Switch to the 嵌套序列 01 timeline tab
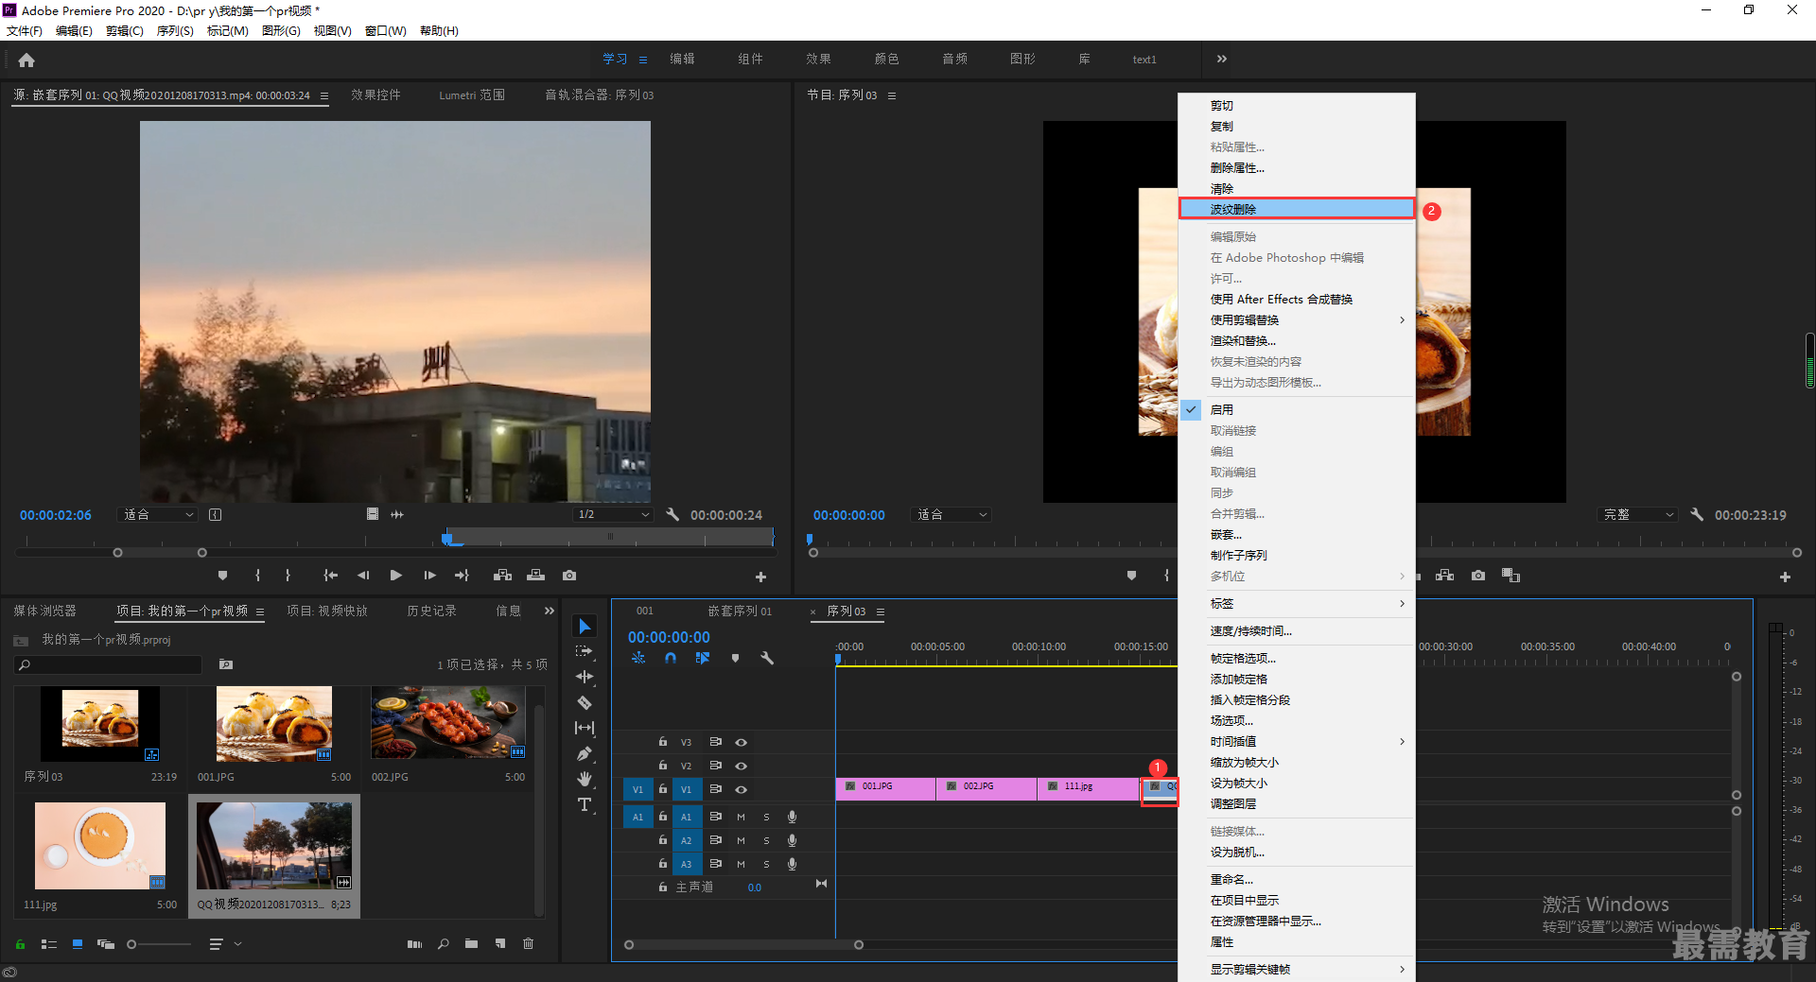Image resolution: width=1816 pixels, height=982 pixels. pos(740,611)
